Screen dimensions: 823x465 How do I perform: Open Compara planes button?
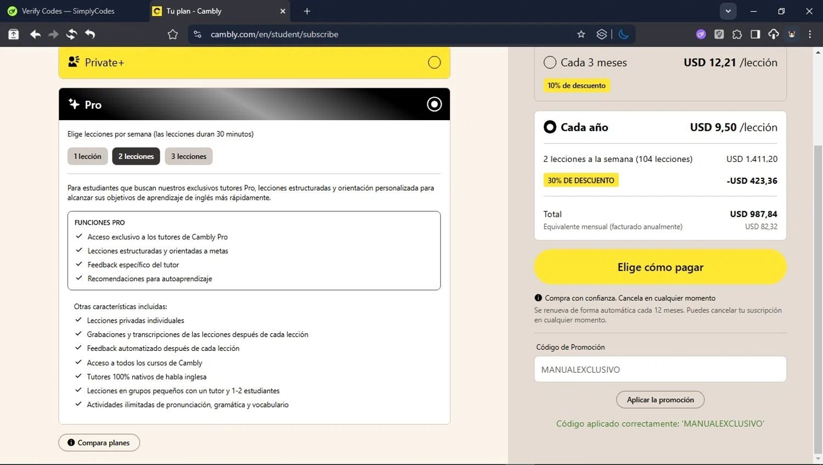99,442
